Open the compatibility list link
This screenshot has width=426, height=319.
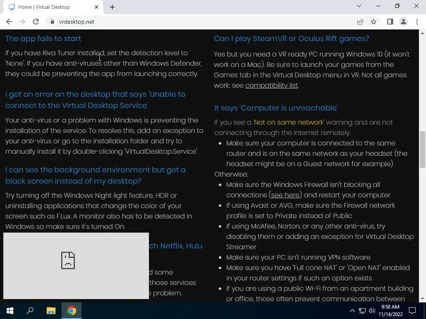point(271,86)
